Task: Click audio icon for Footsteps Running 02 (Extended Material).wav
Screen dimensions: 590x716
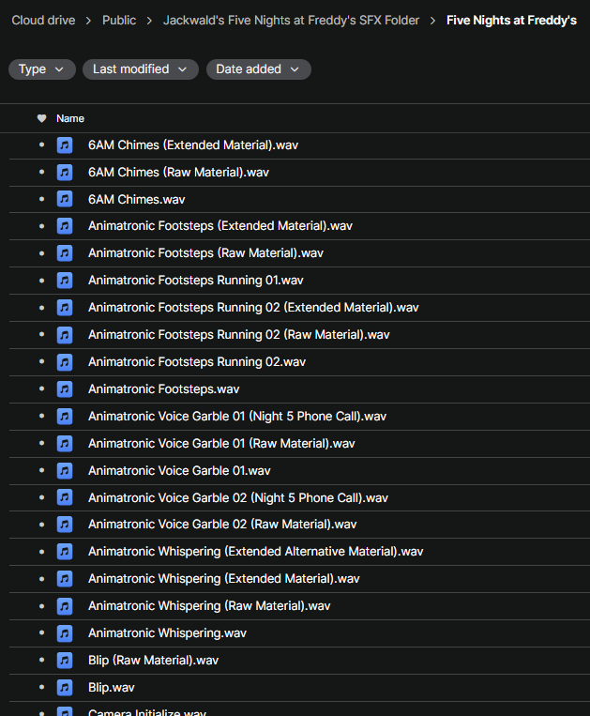Action: 65,307
